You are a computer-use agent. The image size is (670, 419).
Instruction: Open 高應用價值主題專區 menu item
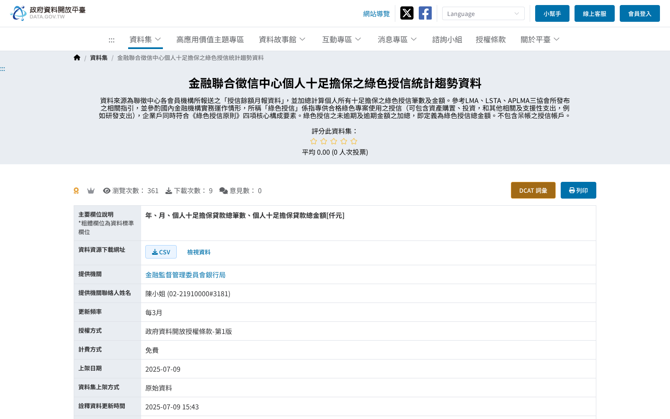pyautogui.click(x=210, y=39)
